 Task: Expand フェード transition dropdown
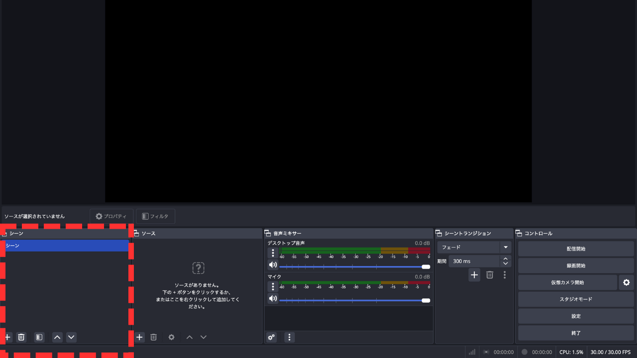[474, 247]
